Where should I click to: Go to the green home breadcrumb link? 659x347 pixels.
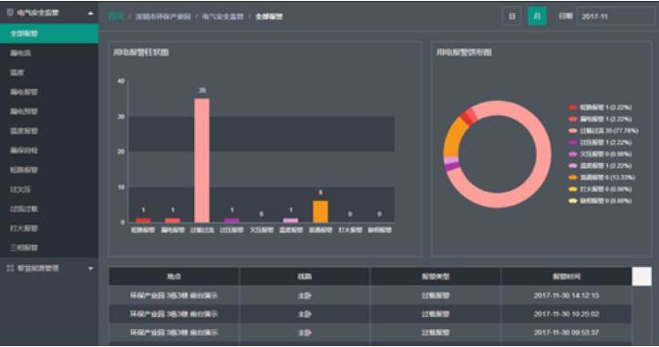coord(116,16)
